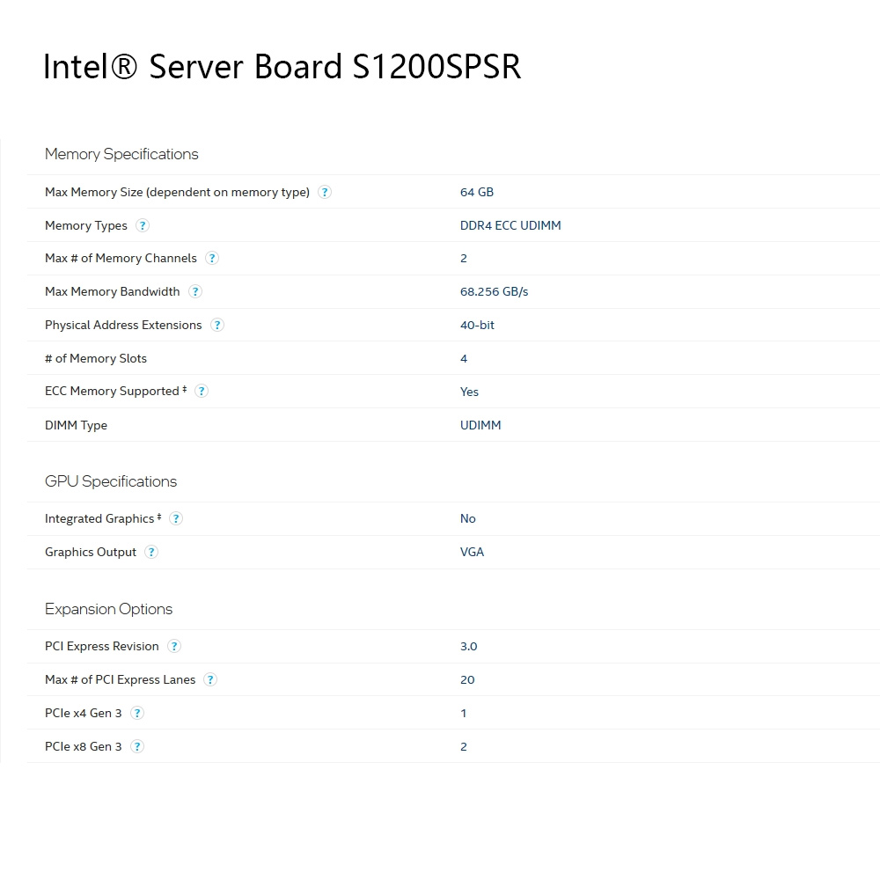Click the 'PCIe x8 Gen 3' label
The height and width of the screenshot is (880, 880).
(x=83, y=746)
